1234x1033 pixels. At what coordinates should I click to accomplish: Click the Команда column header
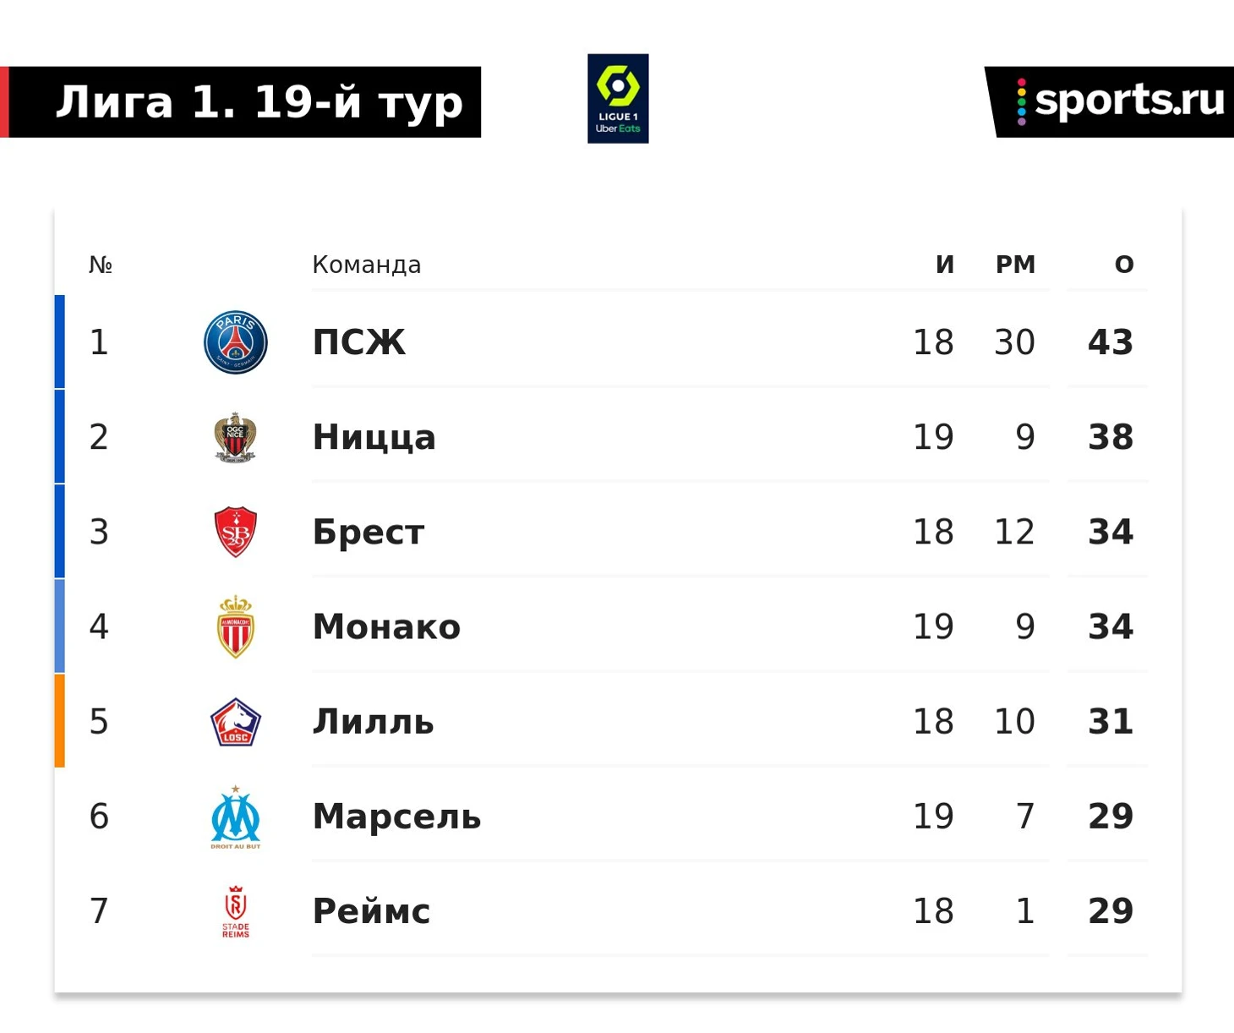(x=366, y=265)
